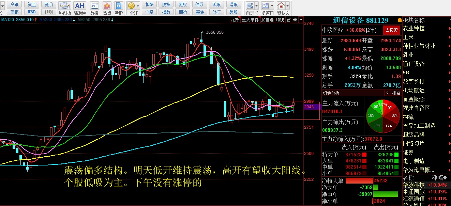The image size is (451, 206).
Task: Click the 排名 button in 资金分析
Action: (x=396, y=93)
